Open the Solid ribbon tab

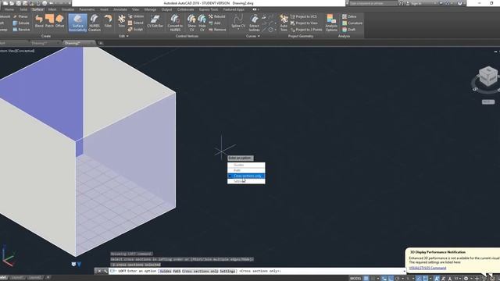[x=23, y=9]
